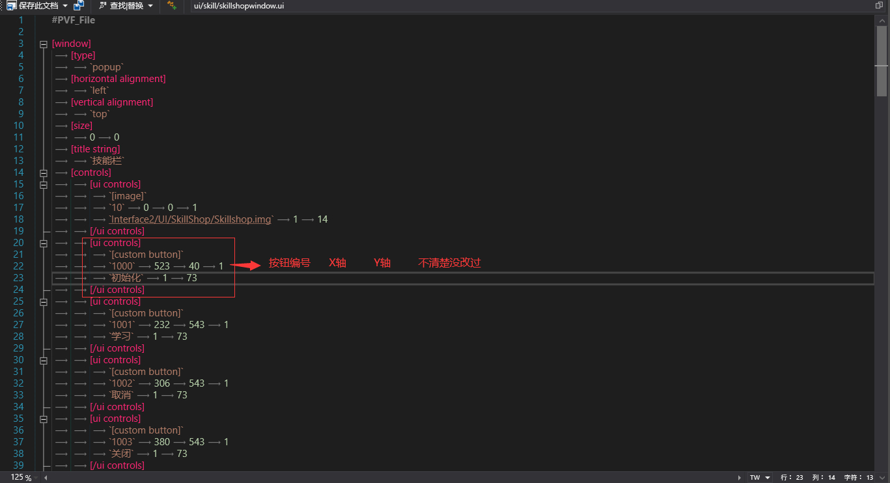Screen dimensions: 890x483
Task: Open the 保存此文档 dropdown arrow
Action: (65, 5)
